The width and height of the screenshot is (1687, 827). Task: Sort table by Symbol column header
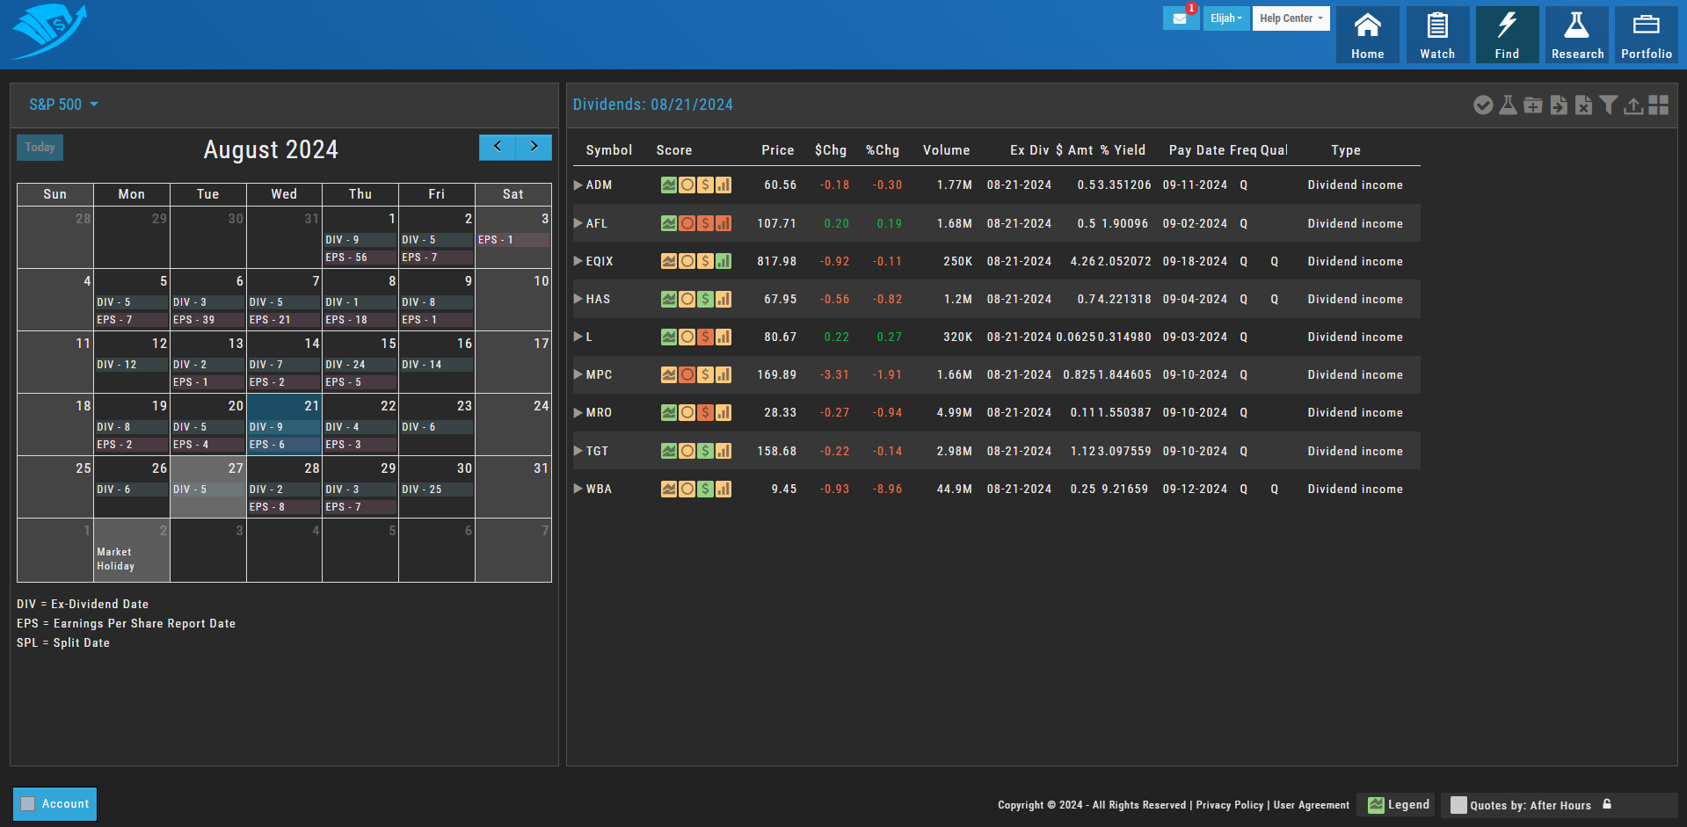tap(609, 150)
